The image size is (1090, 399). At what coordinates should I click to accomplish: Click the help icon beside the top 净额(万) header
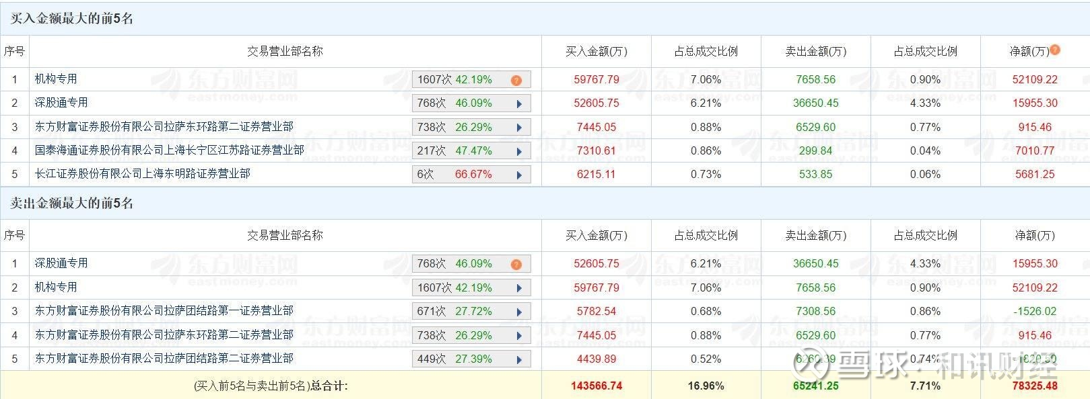point(1055,50)
